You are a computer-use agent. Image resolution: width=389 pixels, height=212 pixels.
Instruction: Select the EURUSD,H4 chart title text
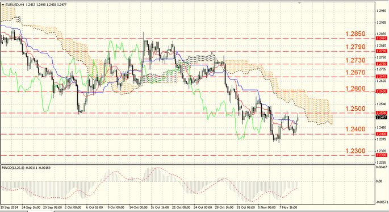click(x=14, y=5)
